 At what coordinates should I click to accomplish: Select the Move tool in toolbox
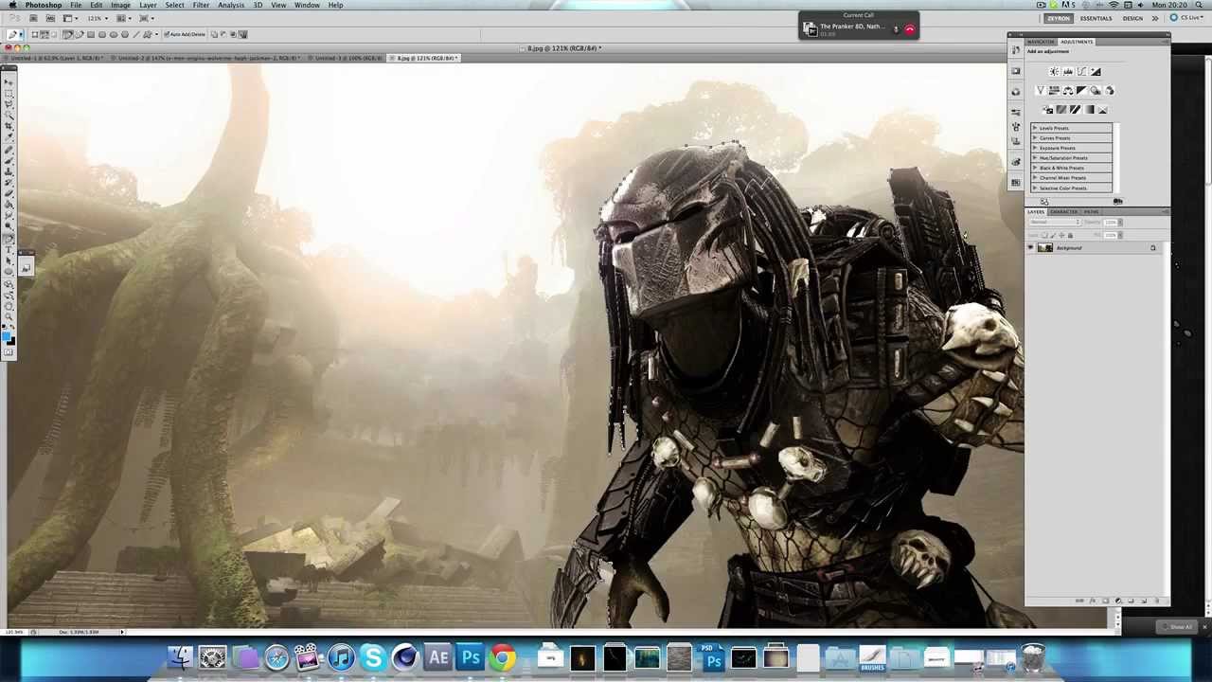(9, 82)
